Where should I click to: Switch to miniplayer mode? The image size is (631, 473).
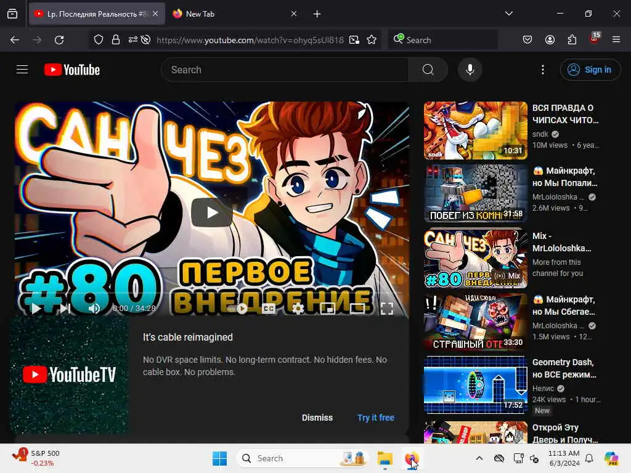pos(328,309)
